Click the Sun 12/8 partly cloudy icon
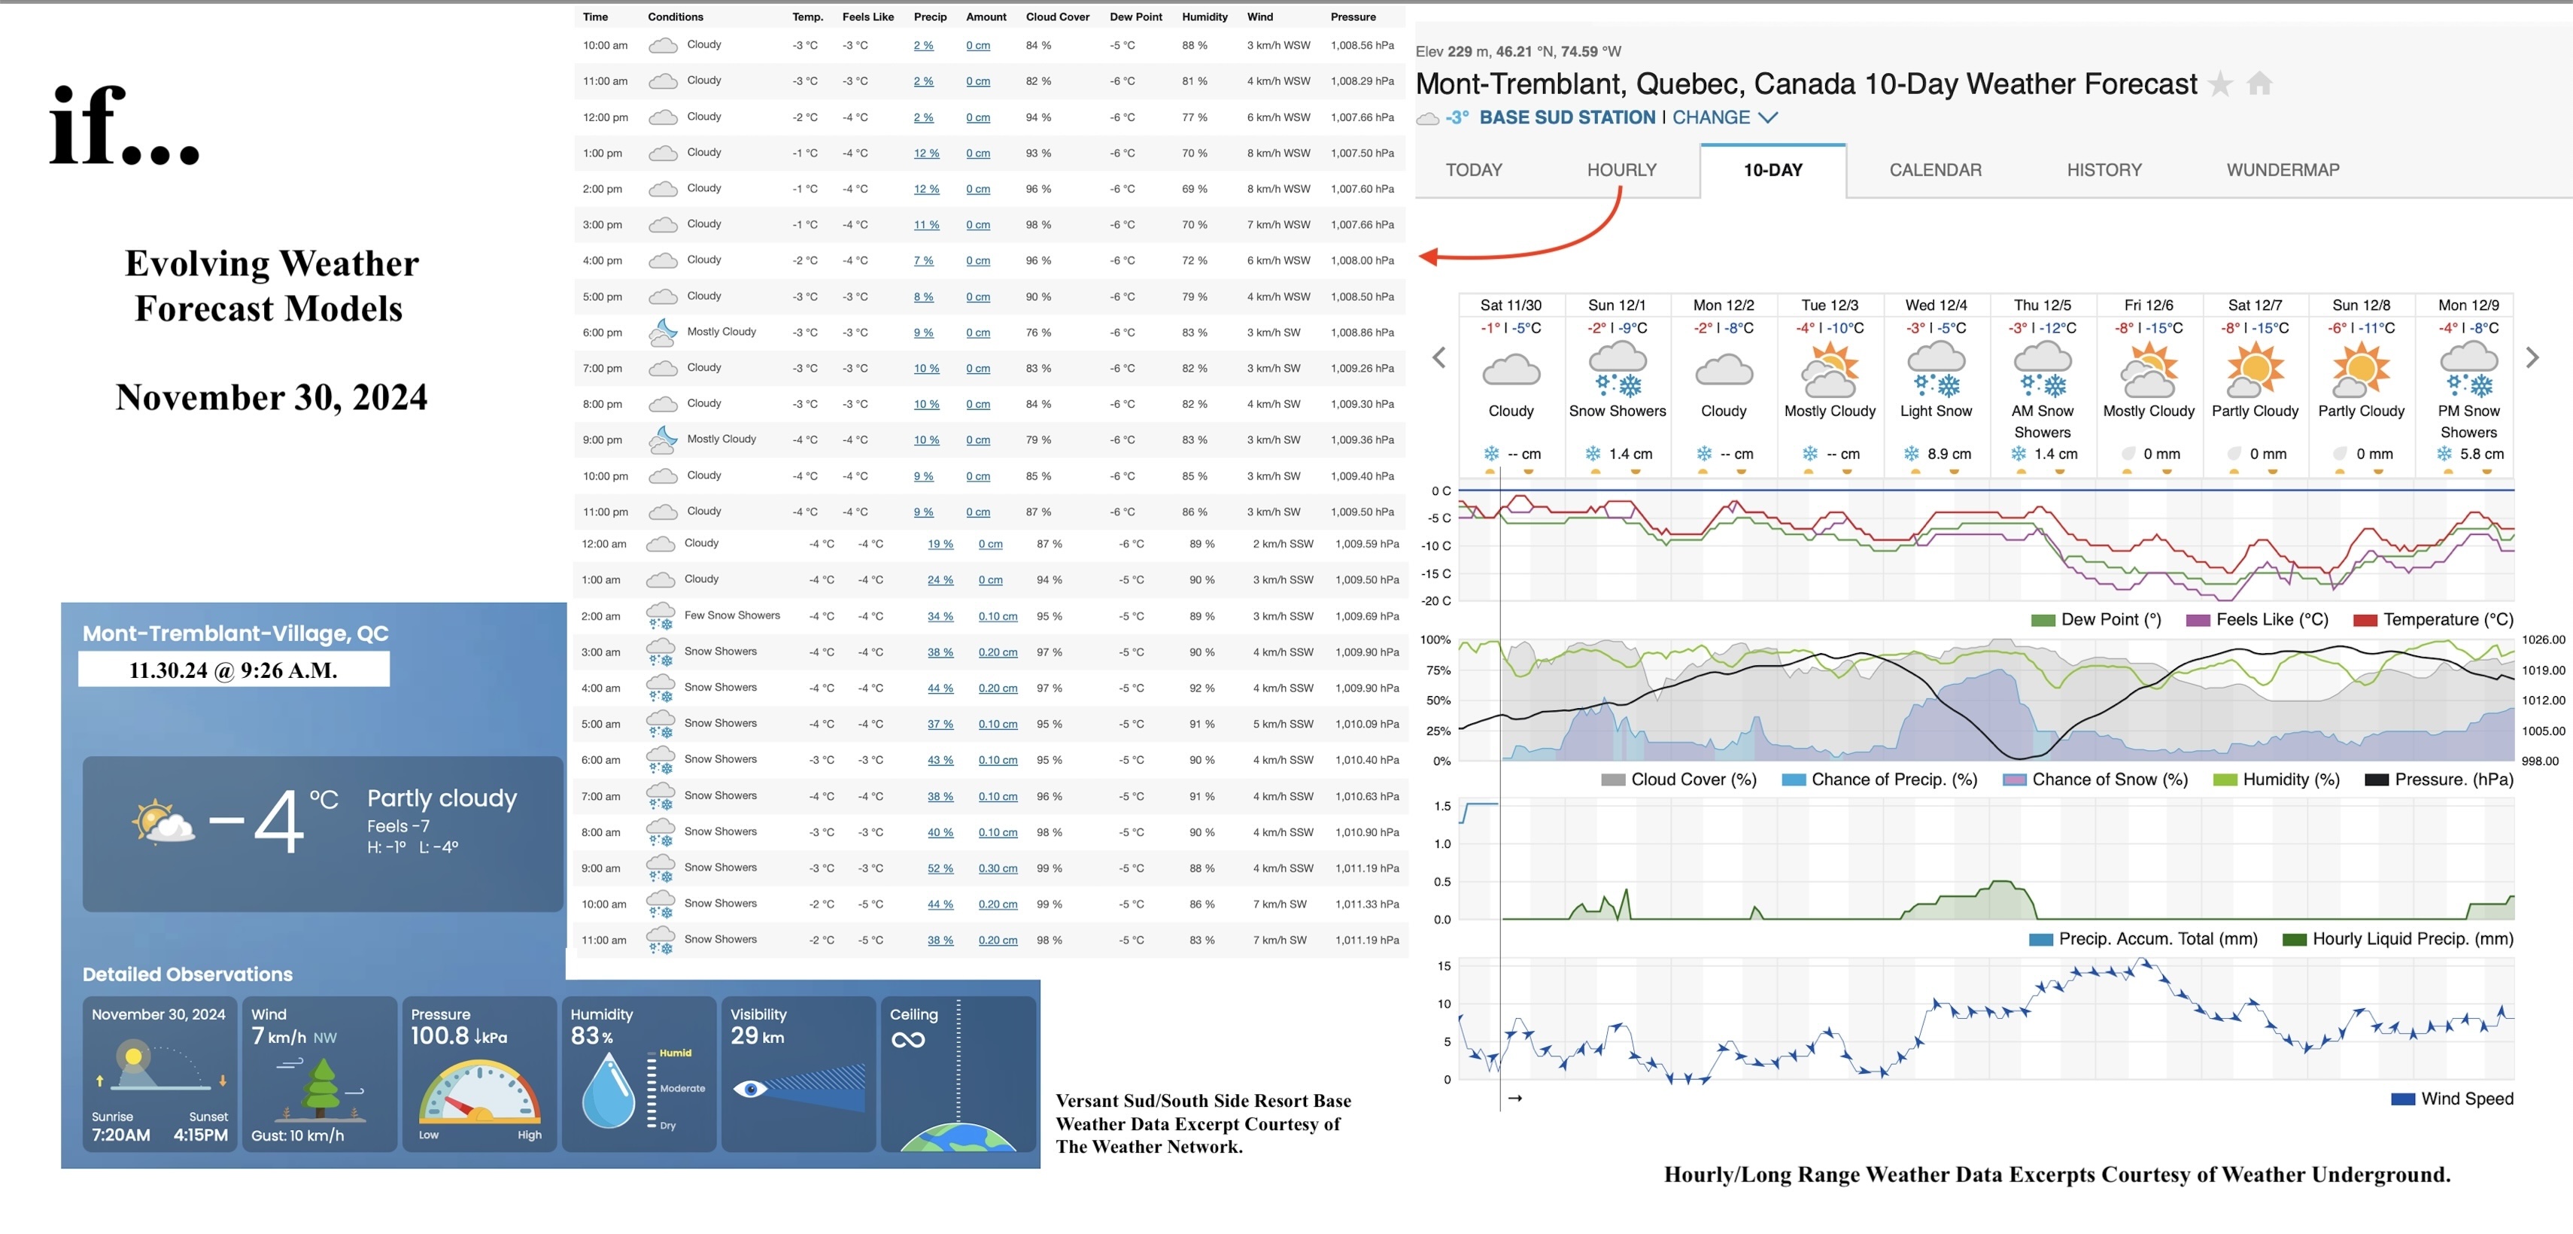Viewport: 2573px width, 1234px height. tap(2362, 369)
